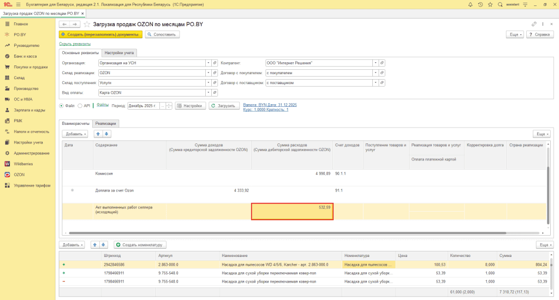Viewport: 559px width, 300px height.
Task: Open the Валюта BYN Дата link
Action: pos(270,105)
